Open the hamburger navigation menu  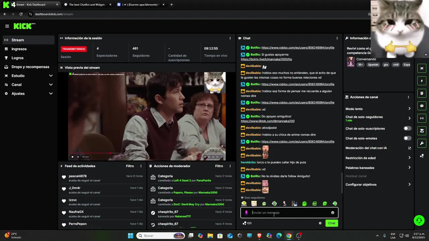click(7, 26)
